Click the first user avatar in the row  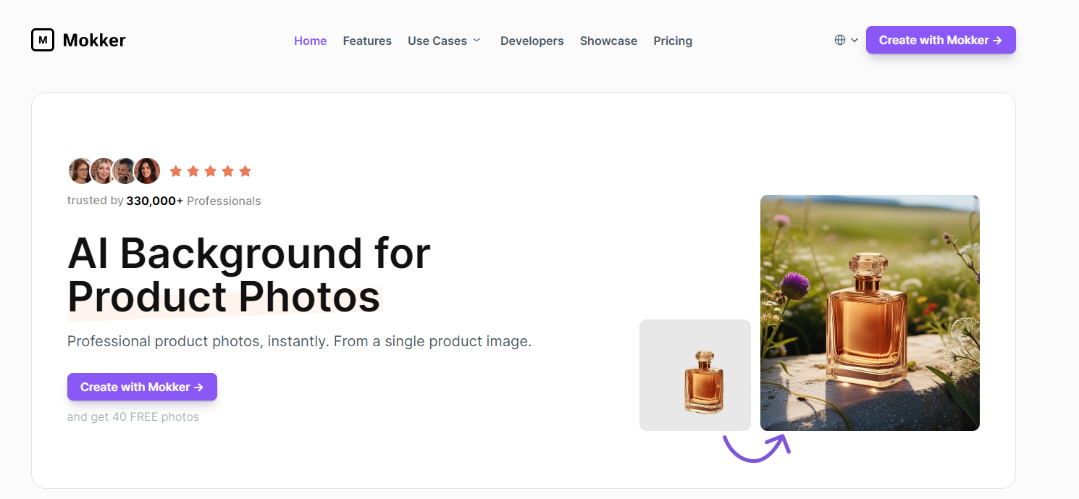point(80,171)
